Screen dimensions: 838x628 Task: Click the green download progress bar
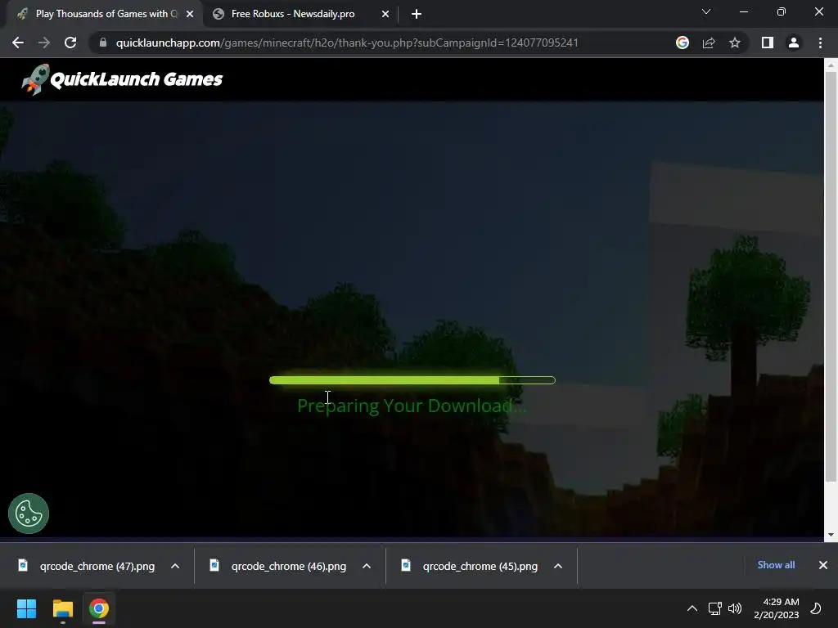click(412, 380)
